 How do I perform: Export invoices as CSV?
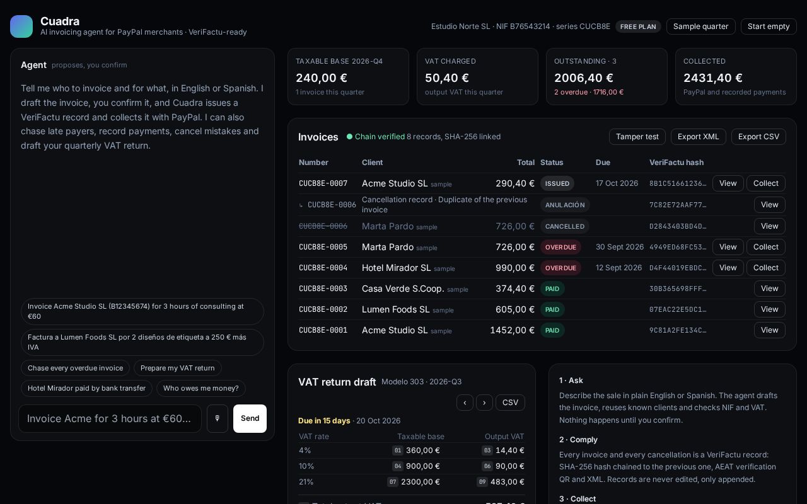point(758,137)
